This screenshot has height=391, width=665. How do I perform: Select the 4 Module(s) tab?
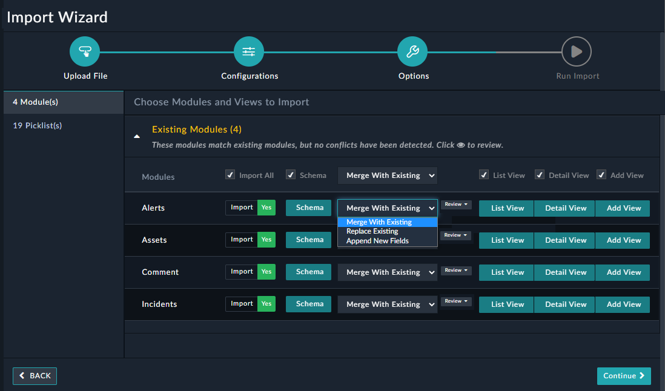(x=35, y=102)
